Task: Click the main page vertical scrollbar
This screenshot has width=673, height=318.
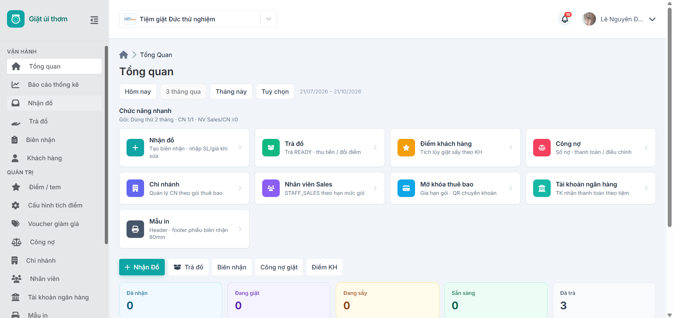Action: coord(669,117)
